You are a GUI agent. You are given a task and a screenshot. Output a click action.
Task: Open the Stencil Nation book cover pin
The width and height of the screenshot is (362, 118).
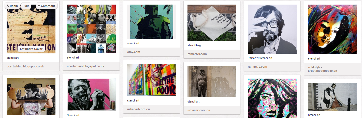click(x=31, y=29)
